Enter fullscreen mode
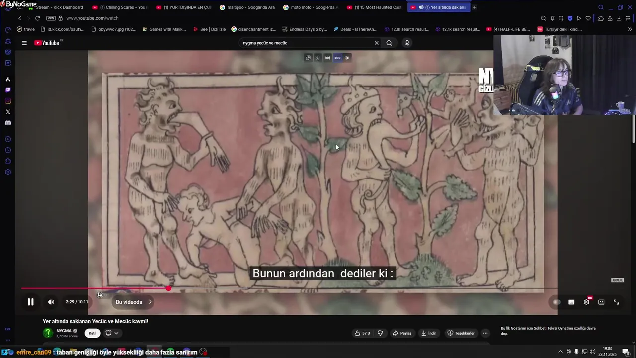Screen dimensions: 636x358 coord(616,302)
